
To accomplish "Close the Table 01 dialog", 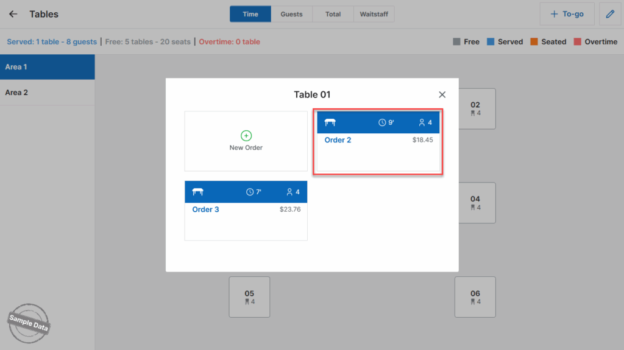I will coord(442,94).
